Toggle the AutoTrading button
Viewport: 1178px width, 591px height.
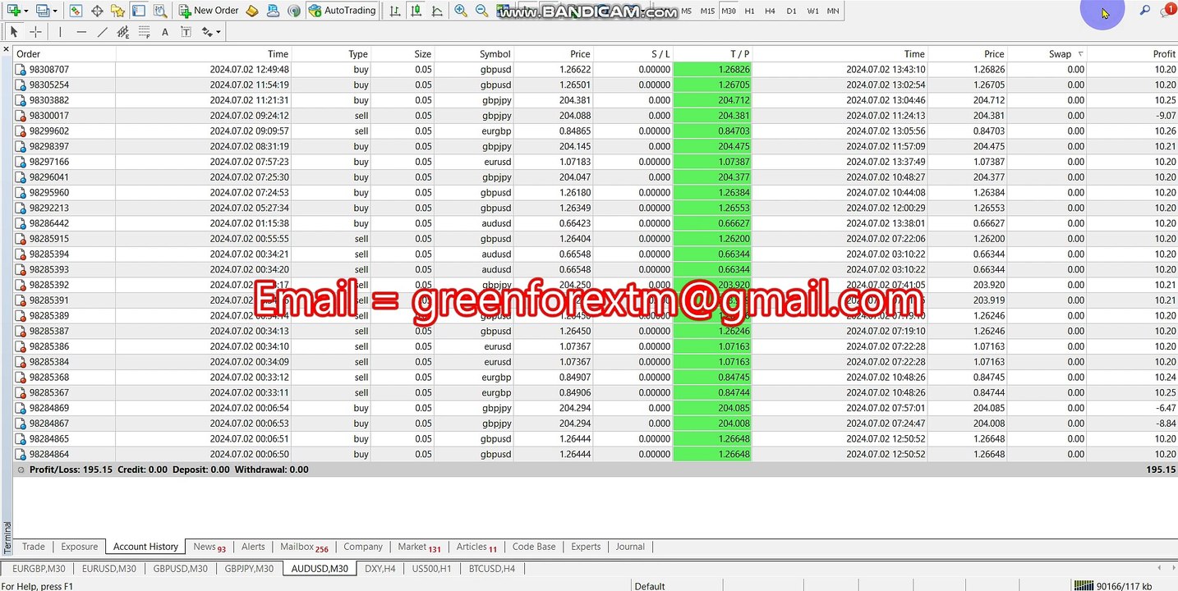click(x=343, y=11)
